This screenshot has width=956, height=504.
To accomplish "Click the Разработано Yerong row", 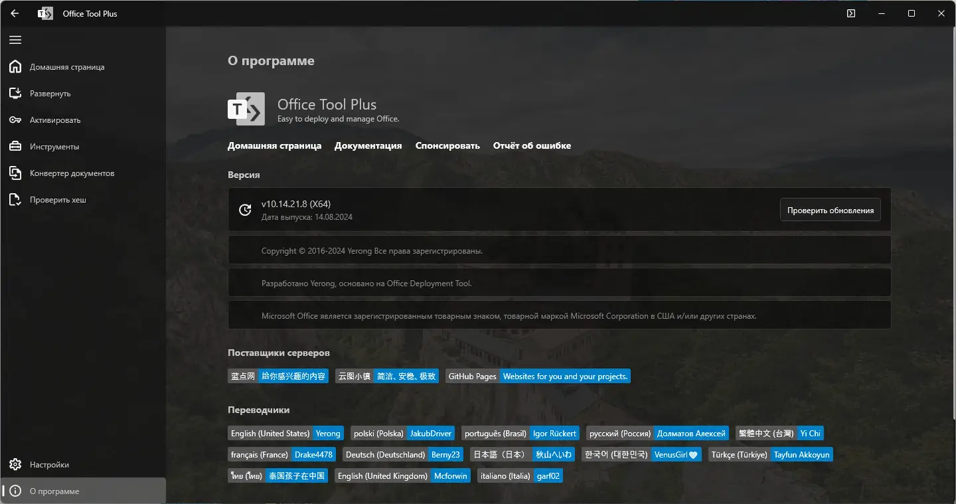I will click(559, 283).
